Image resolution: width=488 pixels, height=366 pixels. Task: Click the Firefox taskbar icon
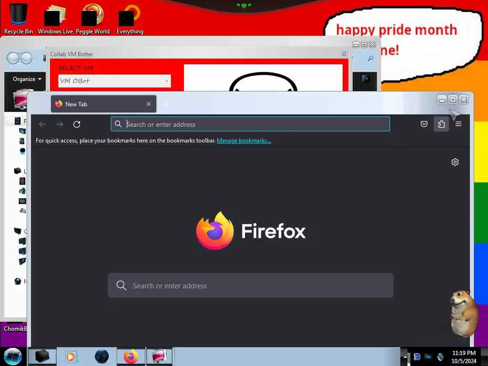[131, 356]
